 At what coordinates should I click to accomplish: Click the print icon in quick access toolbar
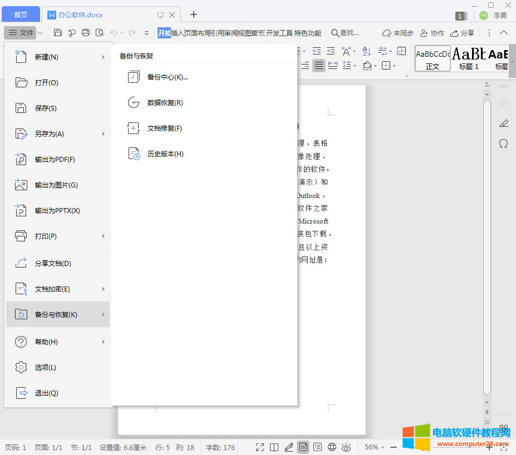[x=85, y=33]
